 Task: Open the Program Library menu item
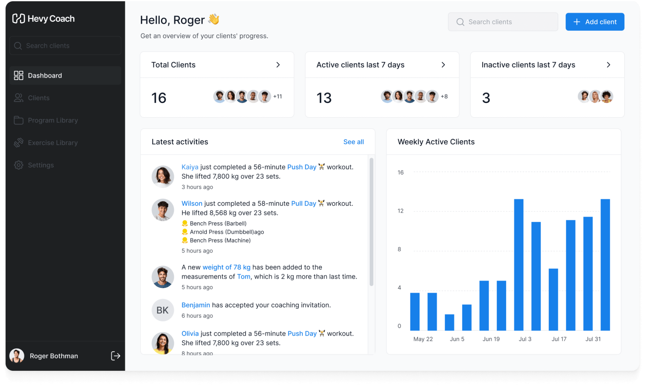pos(53,120)
